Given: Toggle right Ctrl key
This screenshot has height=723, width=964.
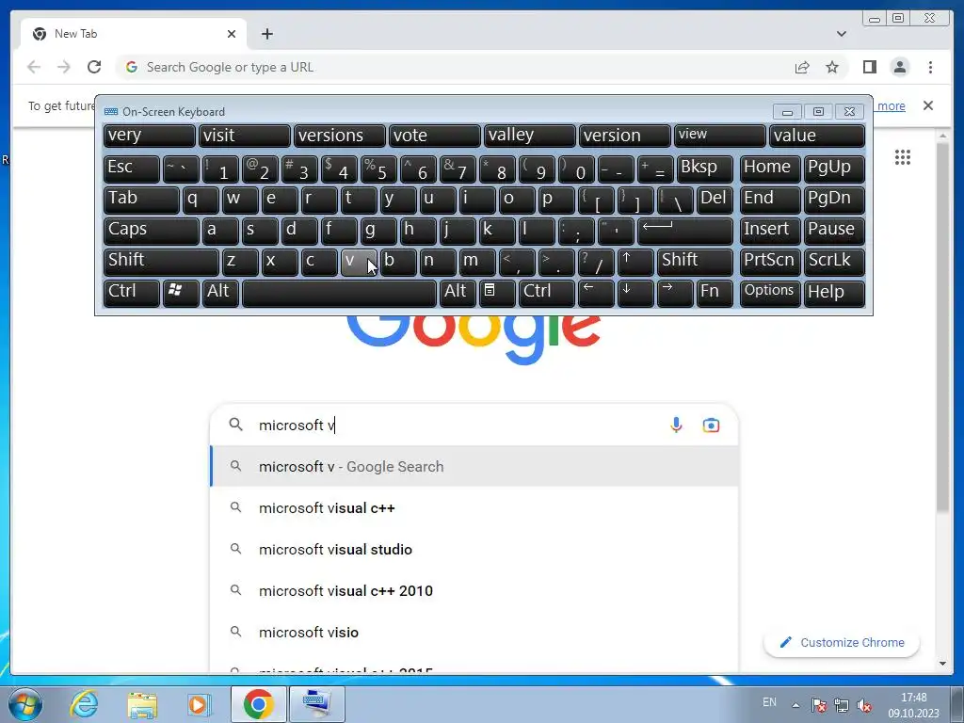Looking at the screenshot, I should click(x=547, y=292).
